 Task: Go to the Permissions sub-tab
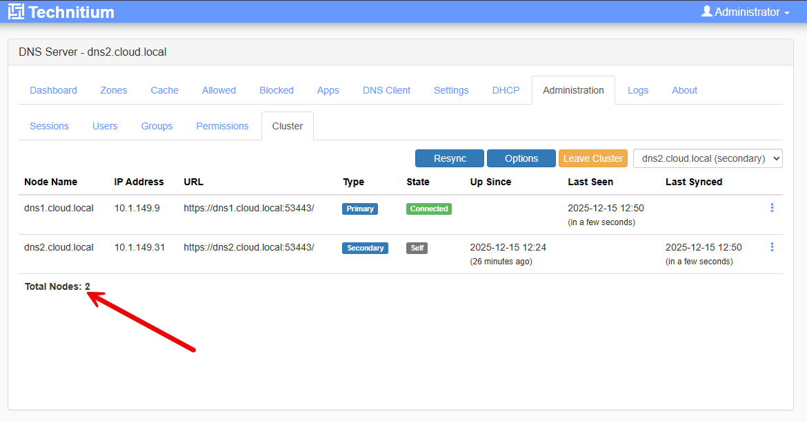(x=222, y=126)
